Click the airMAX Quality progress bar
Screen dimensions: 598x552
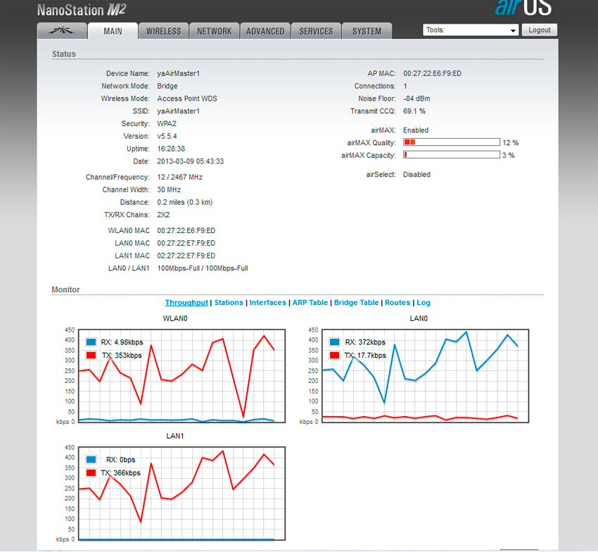click(x=452, y=142)
